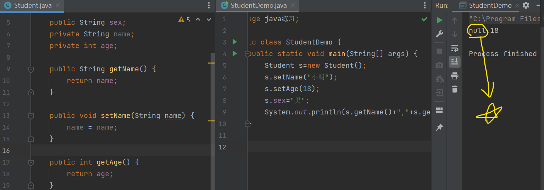Click the Run: panel label
Image resolution: width=544 pixels, height=190 pixels.
click(x=442, y=5)
